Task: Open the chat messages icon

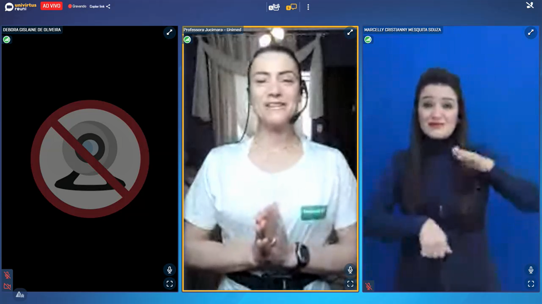Action: [x=291, y=7]
